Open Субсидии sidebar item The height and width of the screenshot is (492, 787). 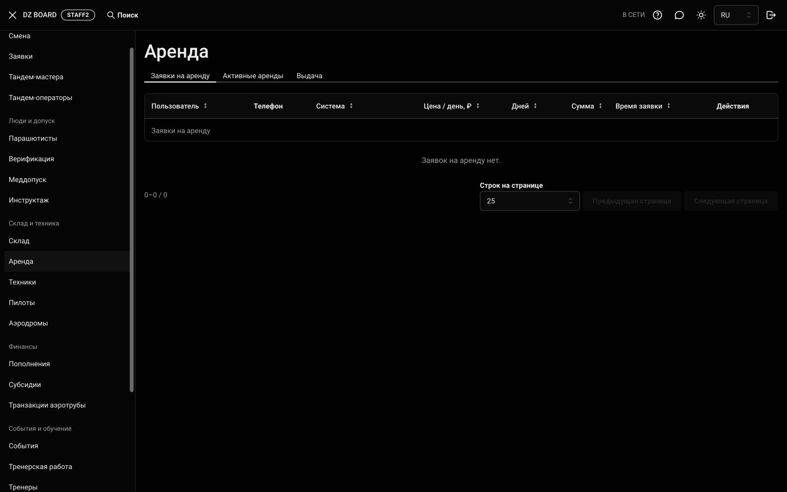pyautogui.click(x=67, y=385)
